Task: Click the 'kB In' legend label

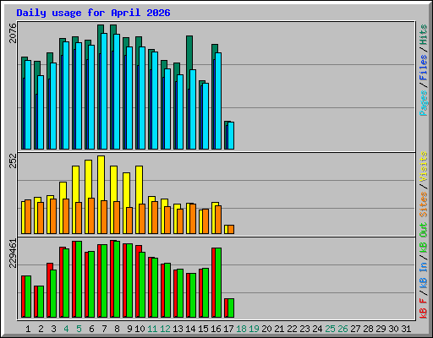Action: tap(423, 275)
